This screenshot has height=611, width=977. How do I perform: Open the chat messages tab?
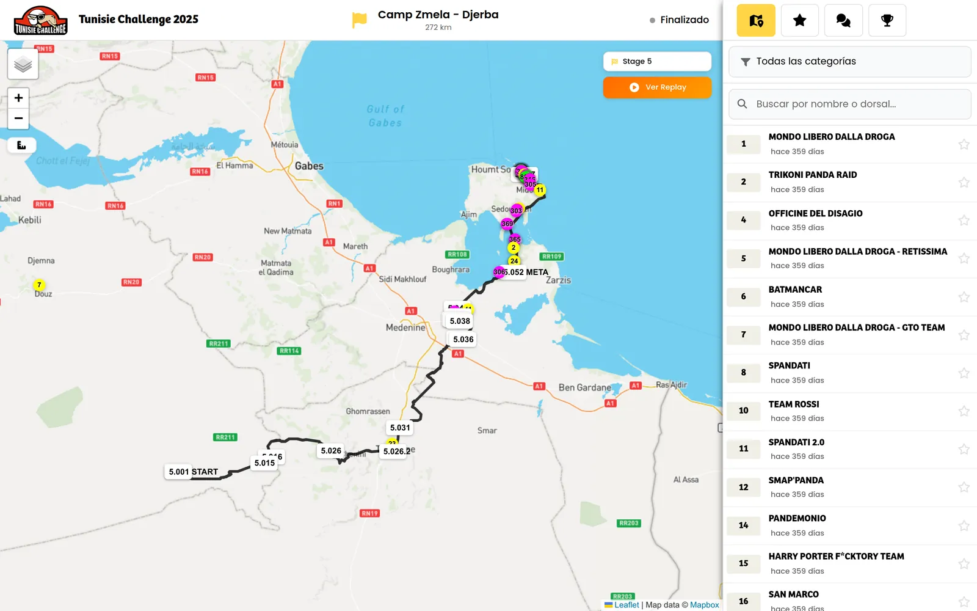843,20
